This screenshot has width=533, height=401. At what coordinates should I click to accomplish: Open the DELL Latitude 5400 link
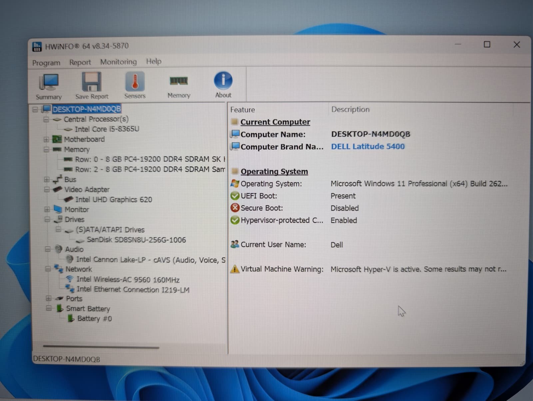tap(368, 147)
